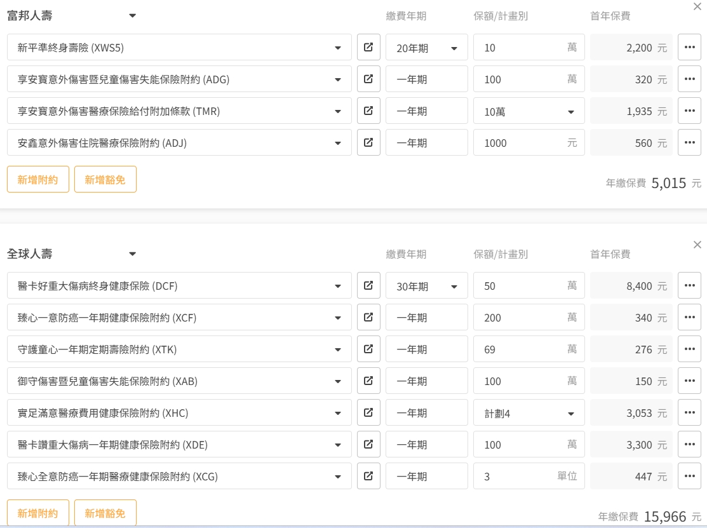
Task: Click 新增附約 under 富邦人壽
Action: tap(37, 180)
